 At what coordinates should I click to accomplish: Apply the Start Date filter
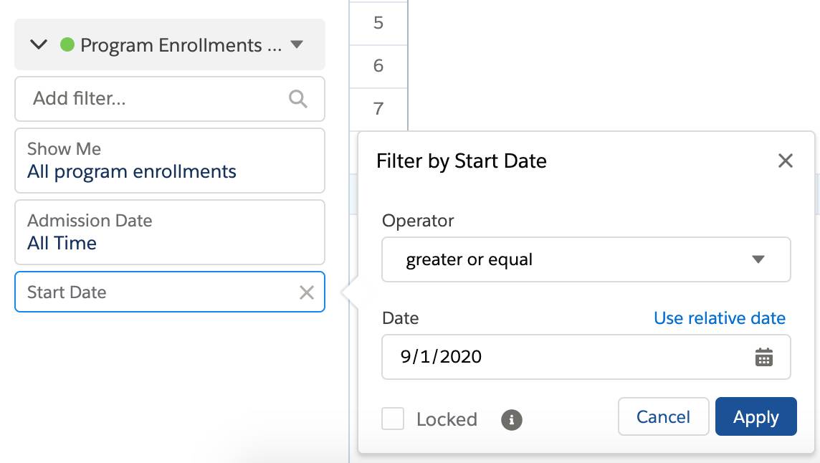(x=755, y=416)
